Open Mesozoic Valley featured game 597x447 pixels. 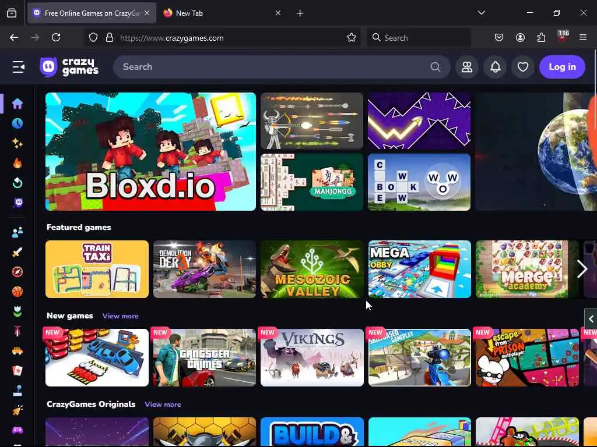tap(312, 269)
